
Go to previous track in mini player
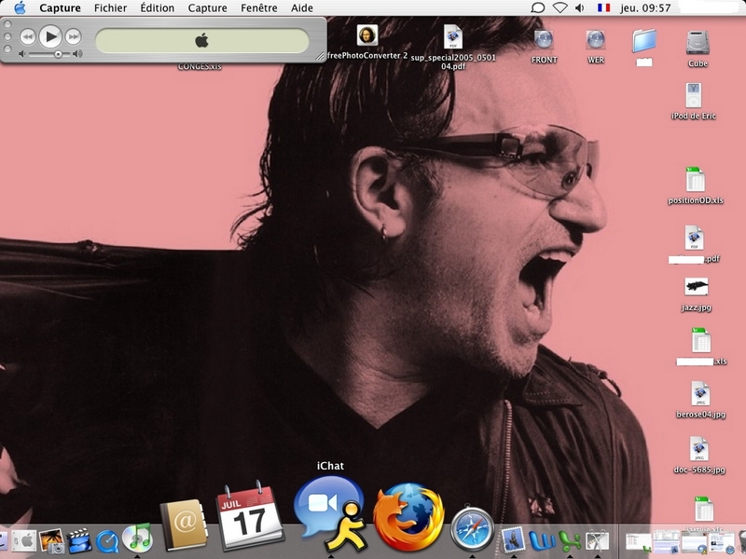pyautogui.click(x=28, y=37)
